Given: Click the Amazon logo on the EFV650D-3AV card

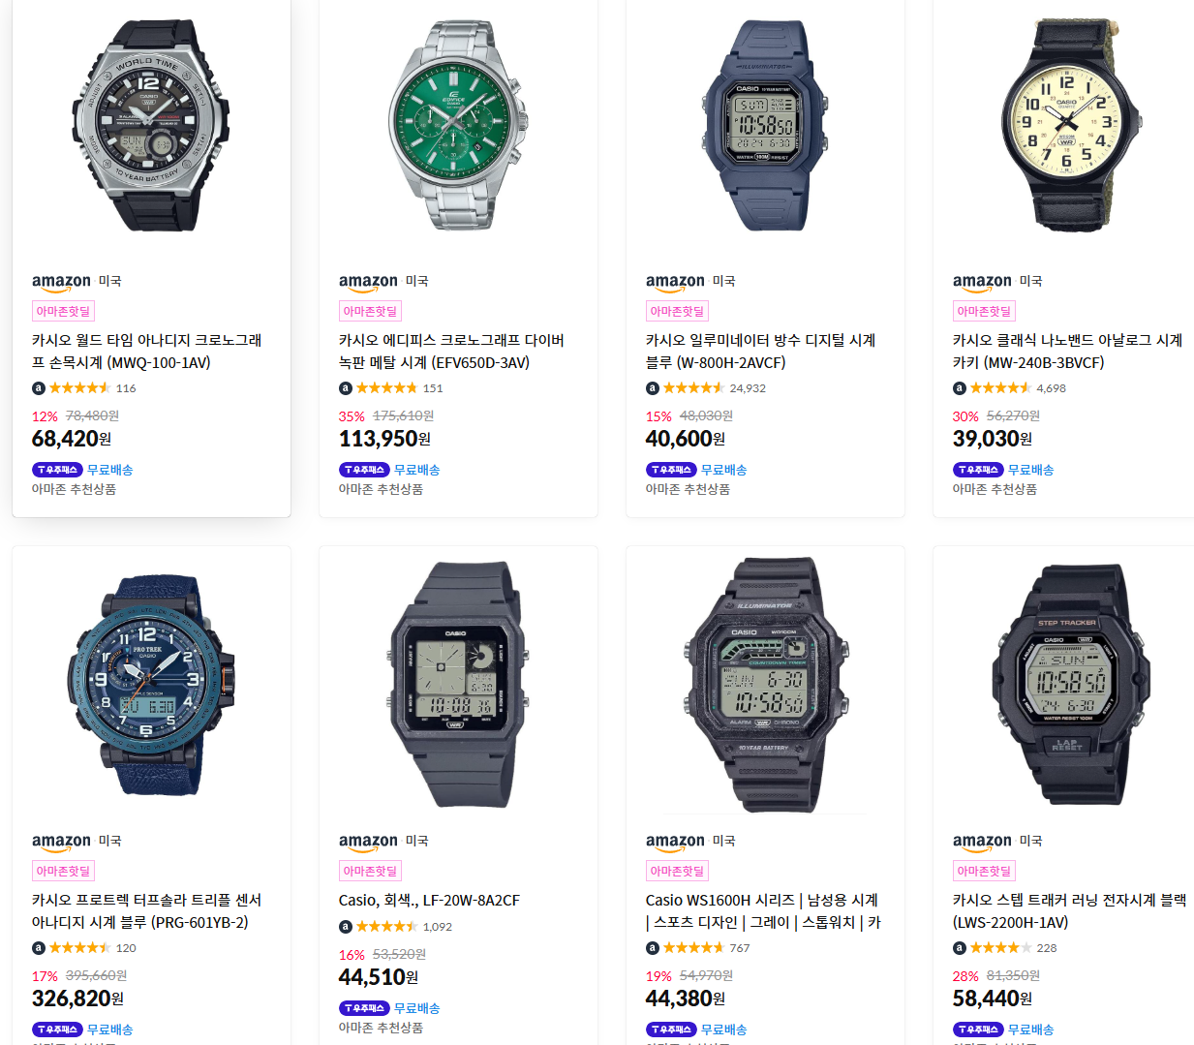Looking at the screenshot, I should pos(368,282).
